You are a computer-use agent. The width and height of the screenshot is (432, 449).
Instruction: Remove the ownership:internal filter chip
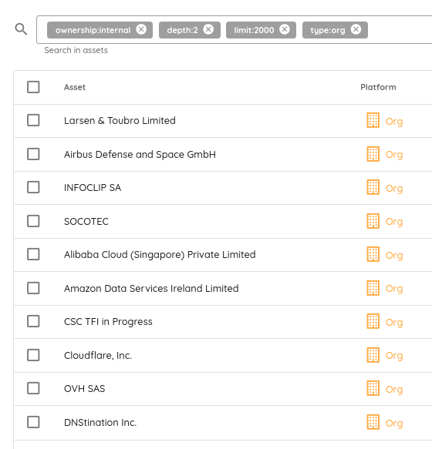click(x=141, y=29)
